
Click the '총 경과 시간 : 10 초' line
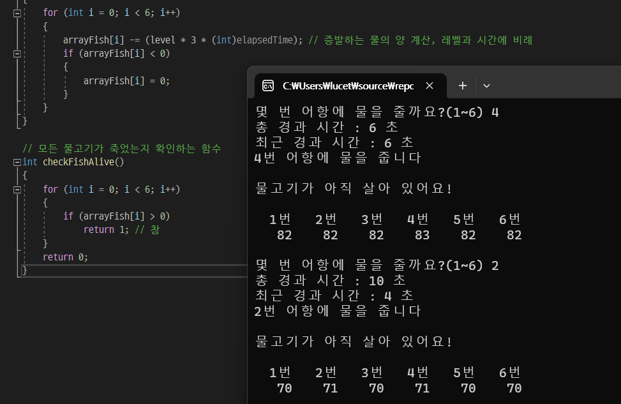pos(331,280)
